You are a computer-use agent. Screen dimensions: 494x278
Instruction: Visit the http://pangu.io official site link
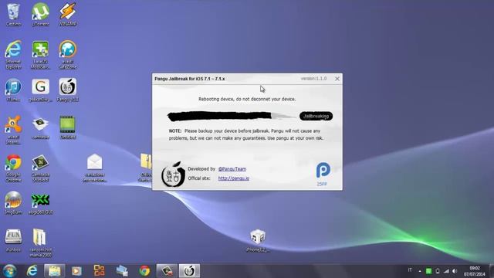234,178
